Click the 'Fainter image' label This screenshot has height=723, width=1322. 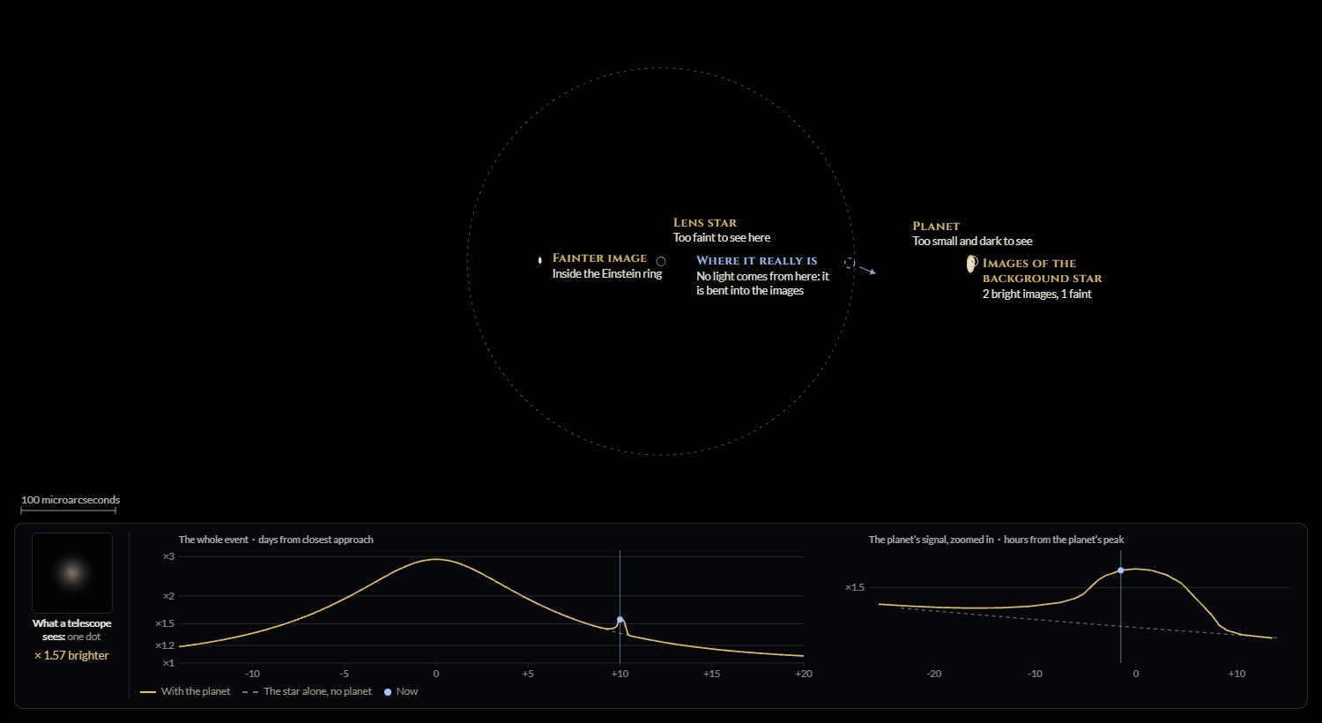tap(599, 258)
